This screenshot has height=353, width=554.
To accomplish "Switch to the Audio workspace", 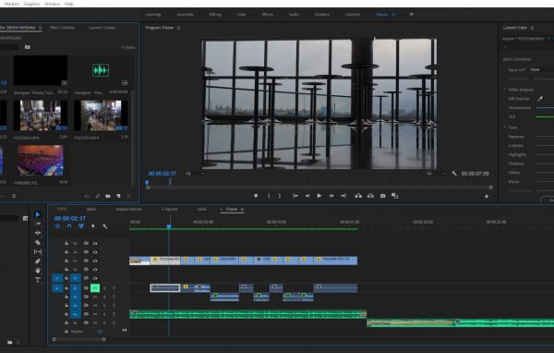I will point(294,15).
